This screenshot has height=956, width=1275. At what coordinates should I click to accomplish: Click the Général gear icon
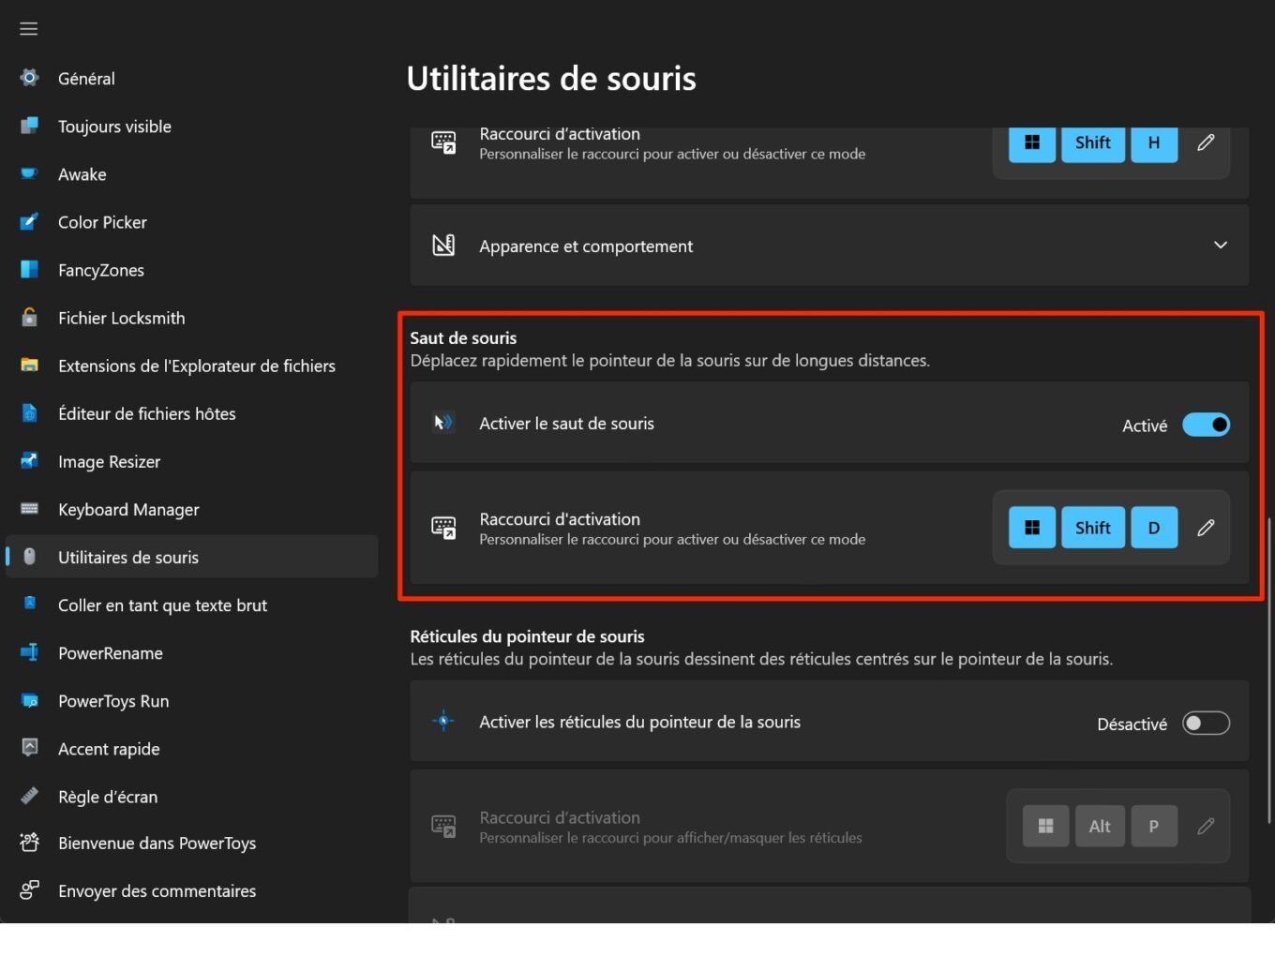(30, 78)
